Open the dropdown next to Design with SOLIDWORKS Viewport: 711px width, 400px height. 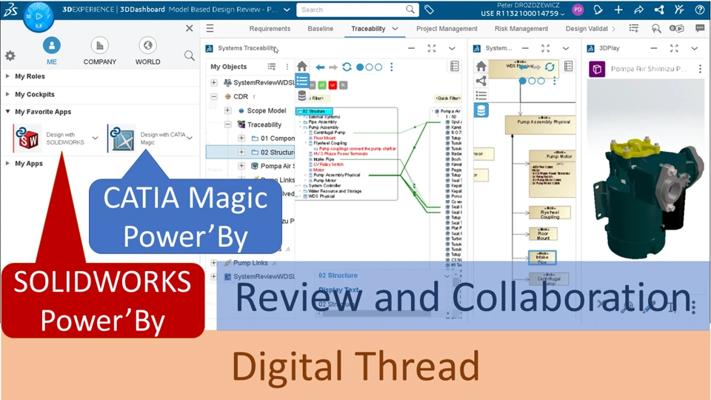pyautogui.click(x=96, y=138)
